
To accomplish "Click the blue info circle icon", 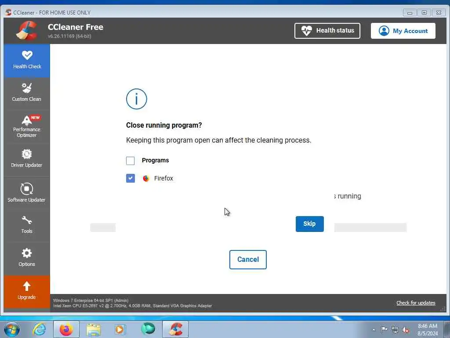I will [137, 99].
